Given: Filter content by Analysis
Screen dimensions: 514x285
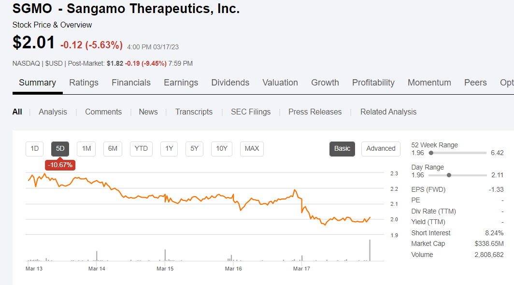Looking at the screenshot, I should point(53,112).
